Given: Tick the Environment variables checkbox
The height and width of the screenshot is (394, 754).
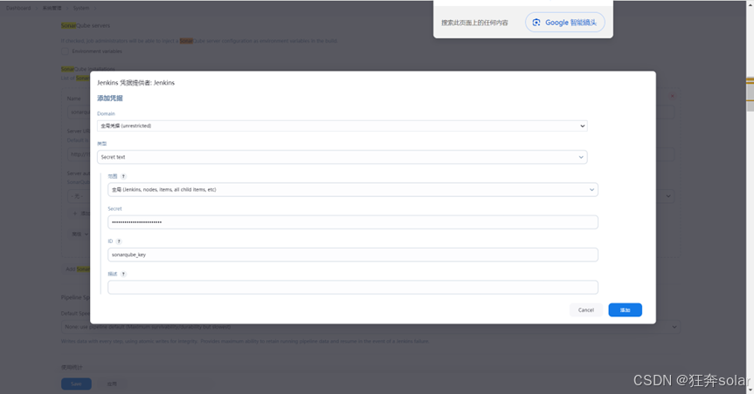Looking at the screenshot, I should 65,51.
